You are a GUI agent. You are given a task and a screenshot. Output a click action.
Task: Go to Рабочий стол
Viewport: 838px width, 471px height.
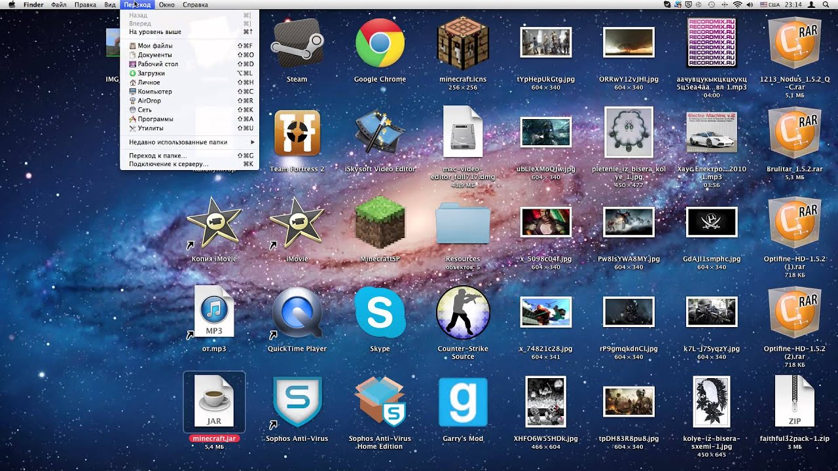click(x=190, y=64)
